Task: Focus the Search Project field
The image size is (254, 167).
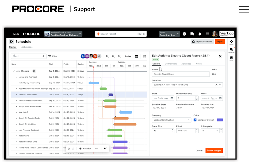Action: point(121,34)
